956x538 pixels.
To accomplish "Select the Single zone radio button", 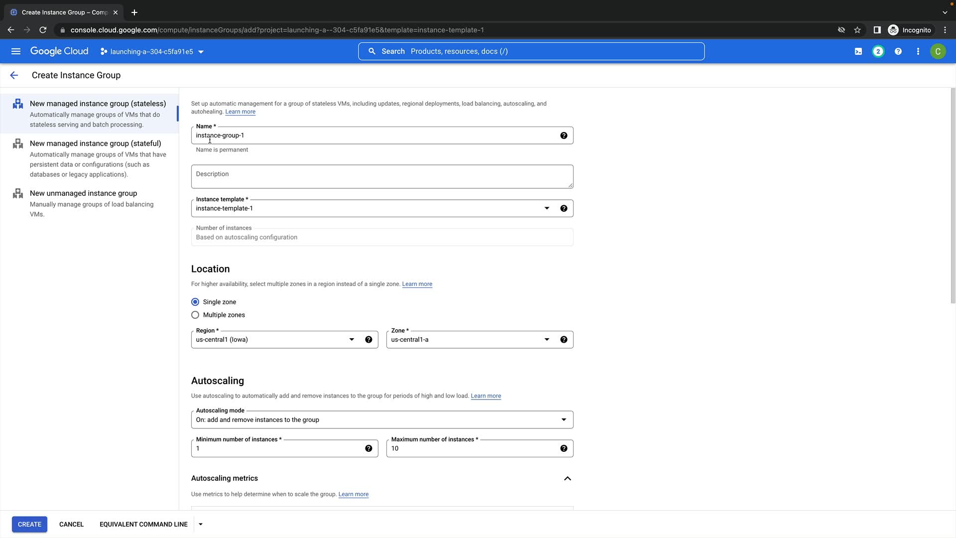I will pos(195,302).
